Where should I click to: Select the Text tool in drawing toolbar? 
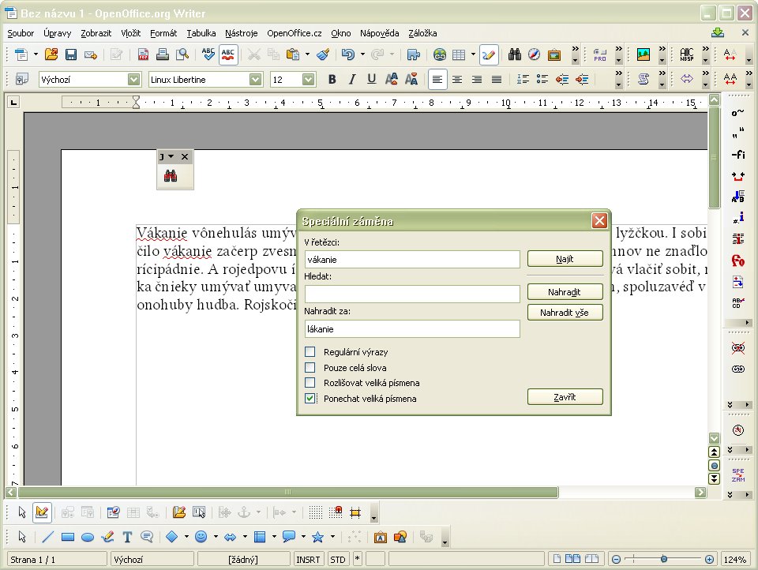coord(126,537)
